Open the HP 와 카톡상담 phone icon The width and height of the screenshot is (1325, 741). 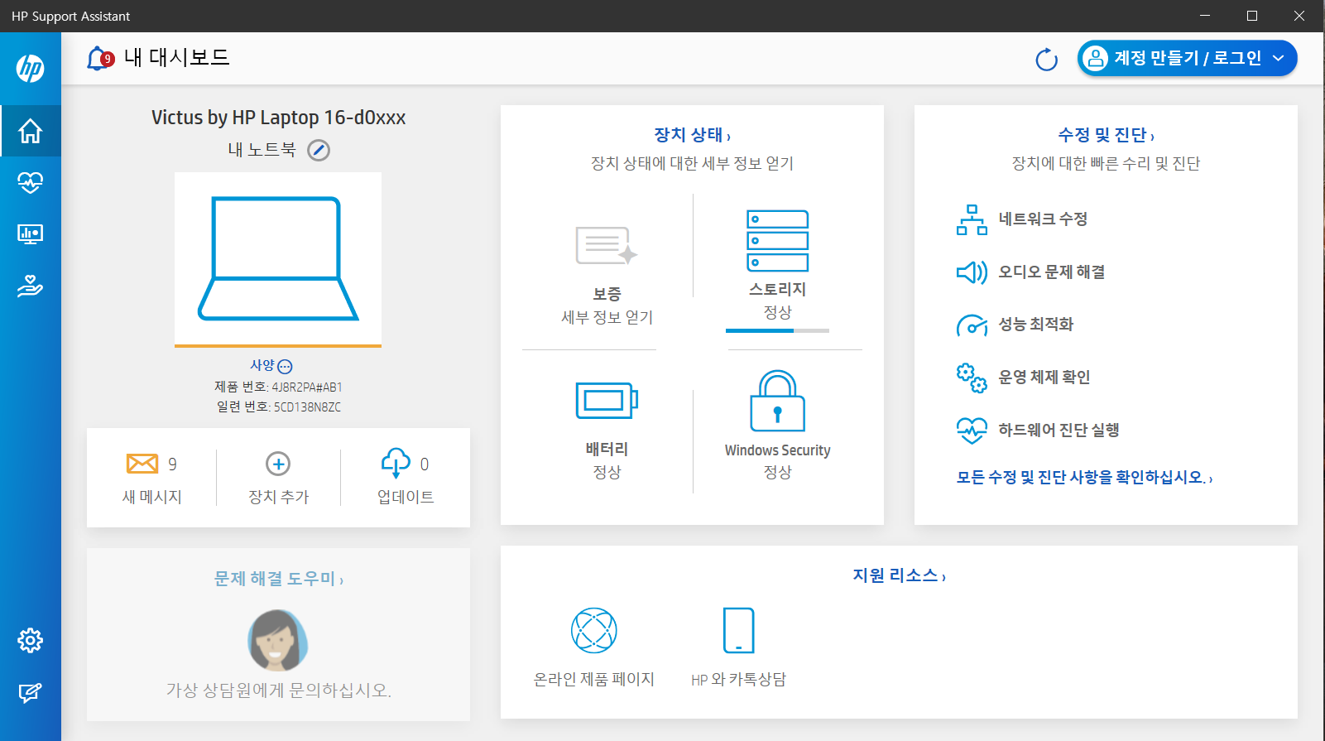[739, 631]
